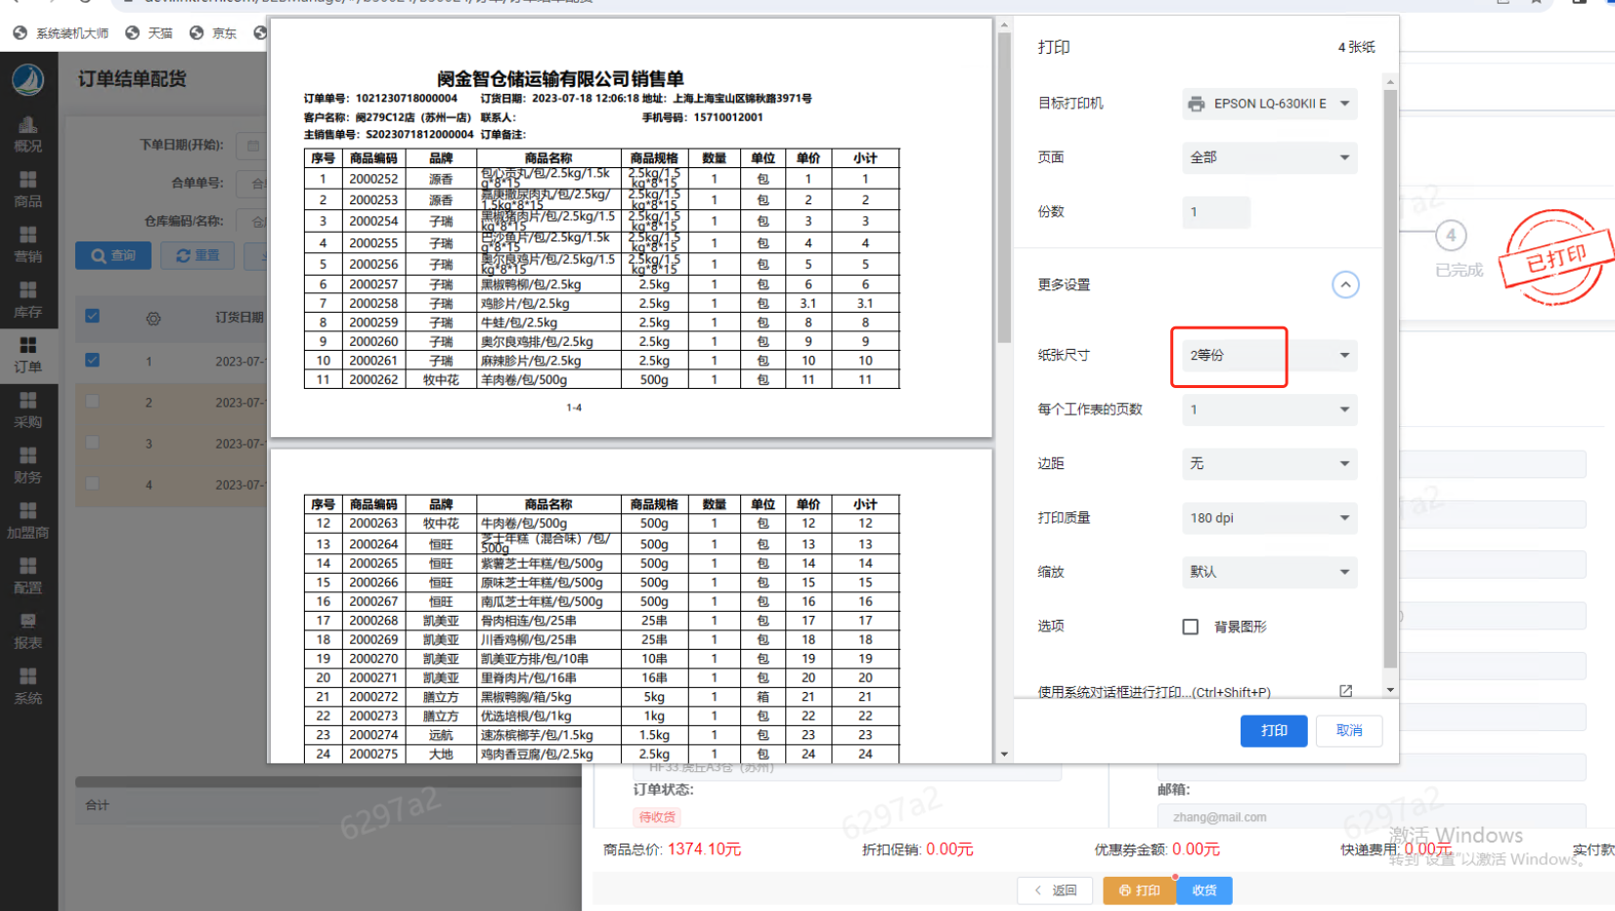Viewport: 1615px width, 911px height.
Task: Click 4 张纸 sheet count text
Action: click(x=1357, y=47)
